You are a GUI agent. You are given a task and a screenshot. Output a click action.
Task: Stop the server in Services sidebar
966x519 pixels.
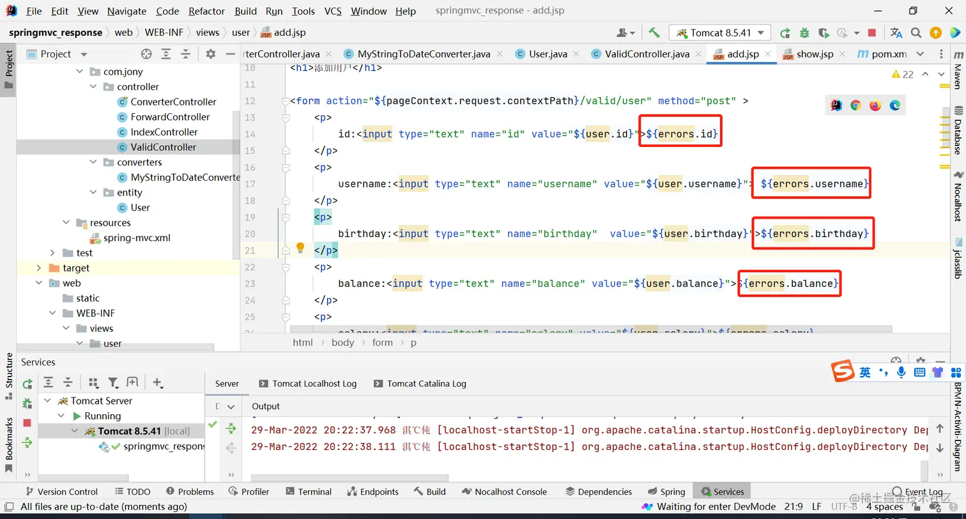(x=27, y=422)
